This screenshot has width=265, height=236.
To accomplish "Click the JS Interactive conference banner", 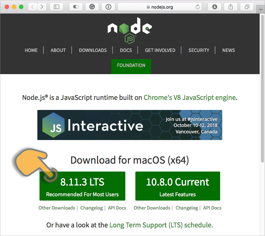I will coord(130,125).
